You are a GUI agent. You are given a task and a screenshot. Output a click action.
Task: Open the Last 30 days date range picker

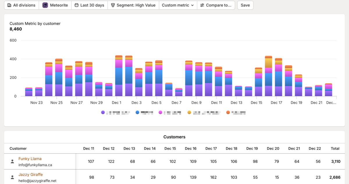(x=89, y=5)
